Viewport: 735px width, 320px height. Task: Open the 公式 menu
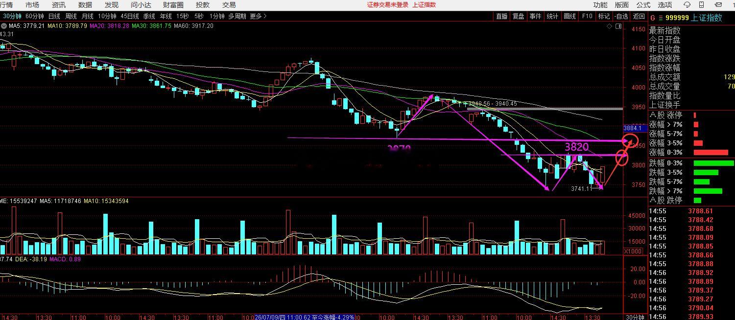point(643,5)
